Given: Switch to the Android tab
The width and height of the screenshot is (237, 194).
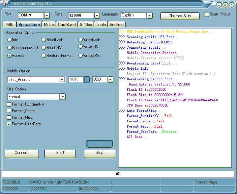Looking at the screenshot, I should pyautogui.click(x=117, y=25).
